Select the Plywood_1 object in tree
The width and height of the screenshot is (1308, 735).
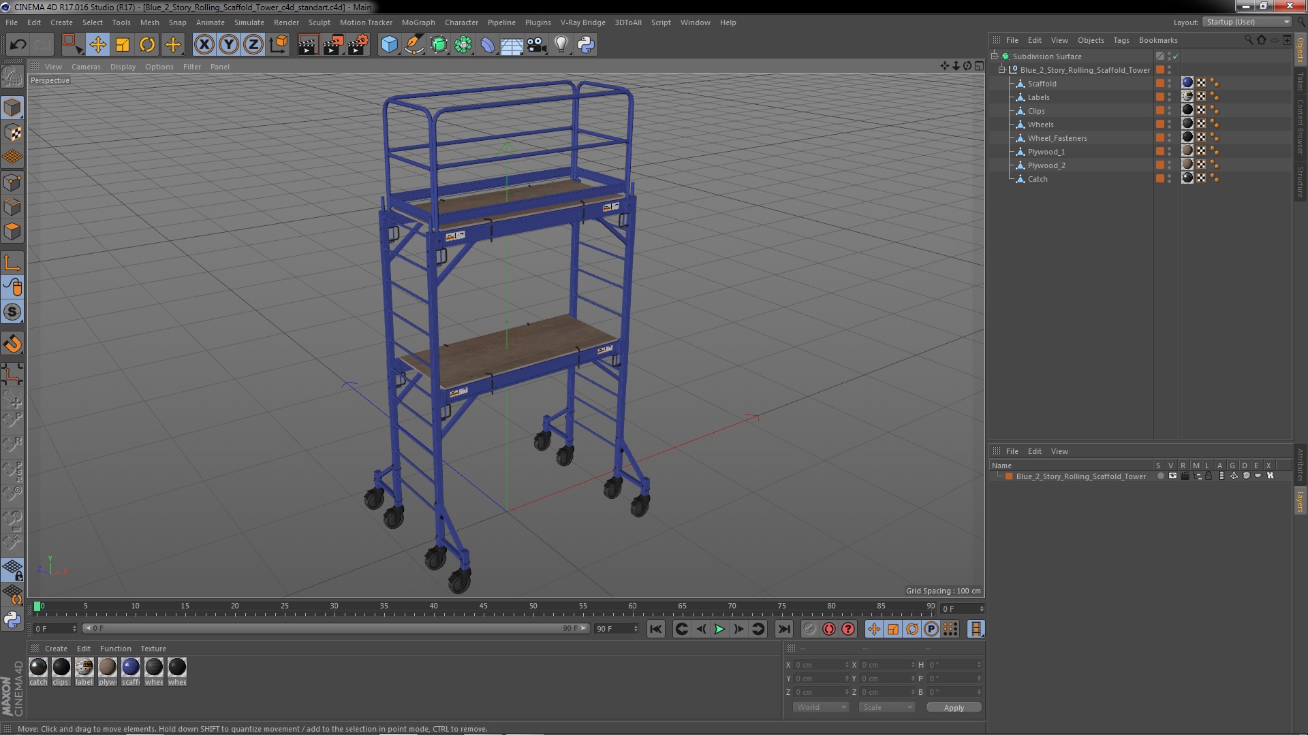click(1046, 152)
